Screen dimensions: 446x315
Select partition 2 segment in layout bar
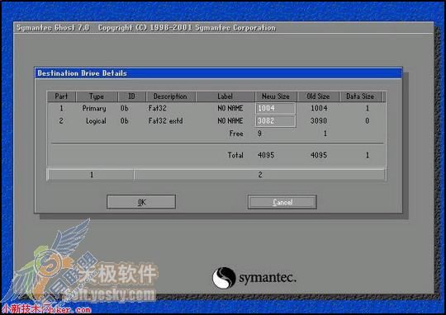pos(259,174)
